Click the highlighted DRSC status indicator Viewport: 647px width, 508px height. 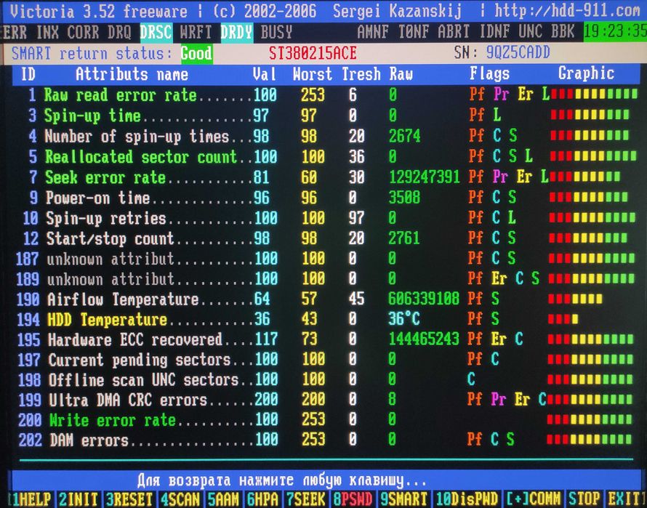tap(156, 32)
